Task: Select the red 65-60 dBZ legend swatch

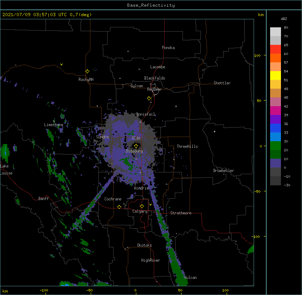Action: coord(275,49)
